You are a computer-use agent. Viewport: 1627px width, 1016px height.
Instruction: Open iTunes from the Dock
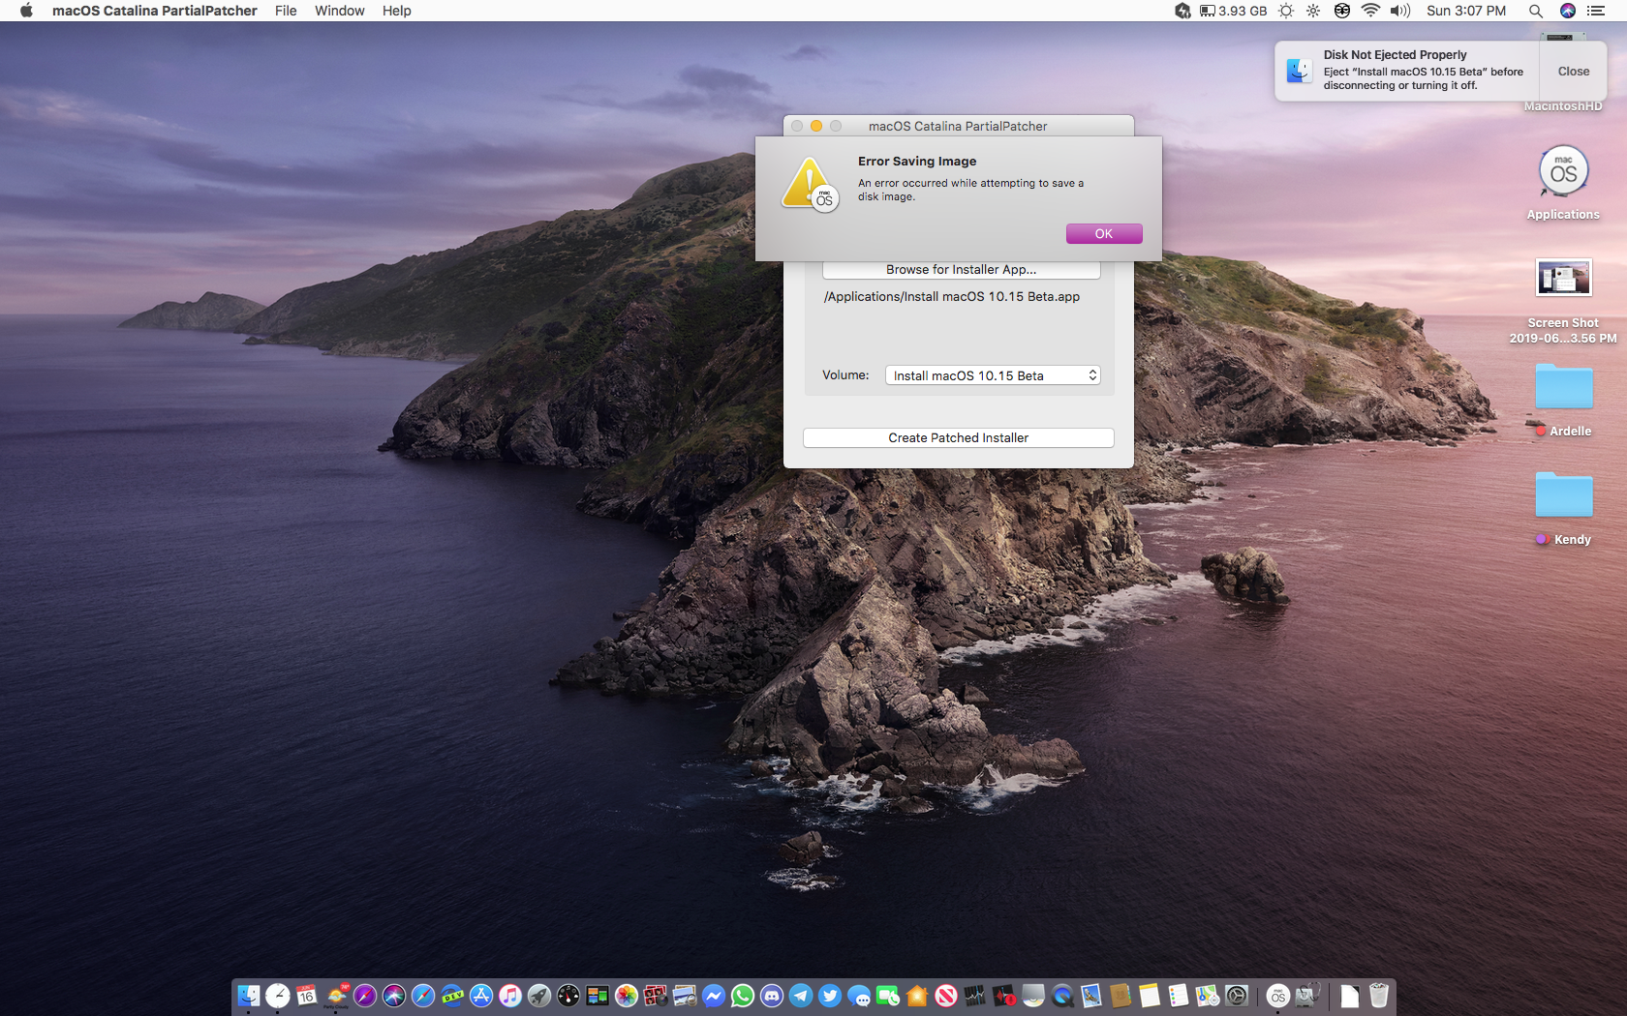(510, 996)
